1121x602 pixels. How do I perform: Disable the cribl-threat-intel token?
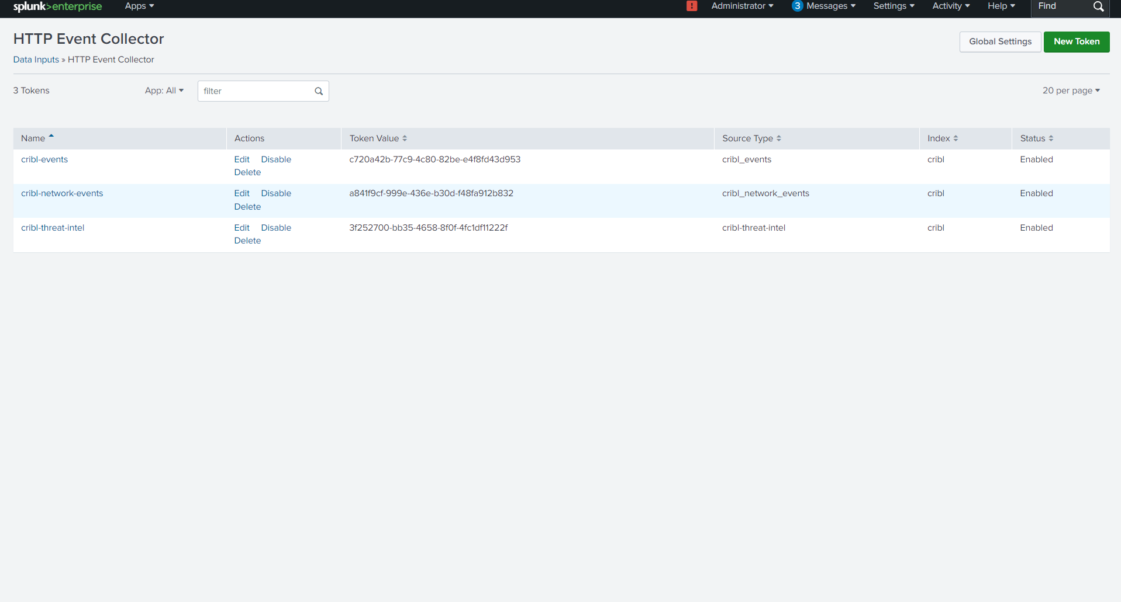point(276,228)
